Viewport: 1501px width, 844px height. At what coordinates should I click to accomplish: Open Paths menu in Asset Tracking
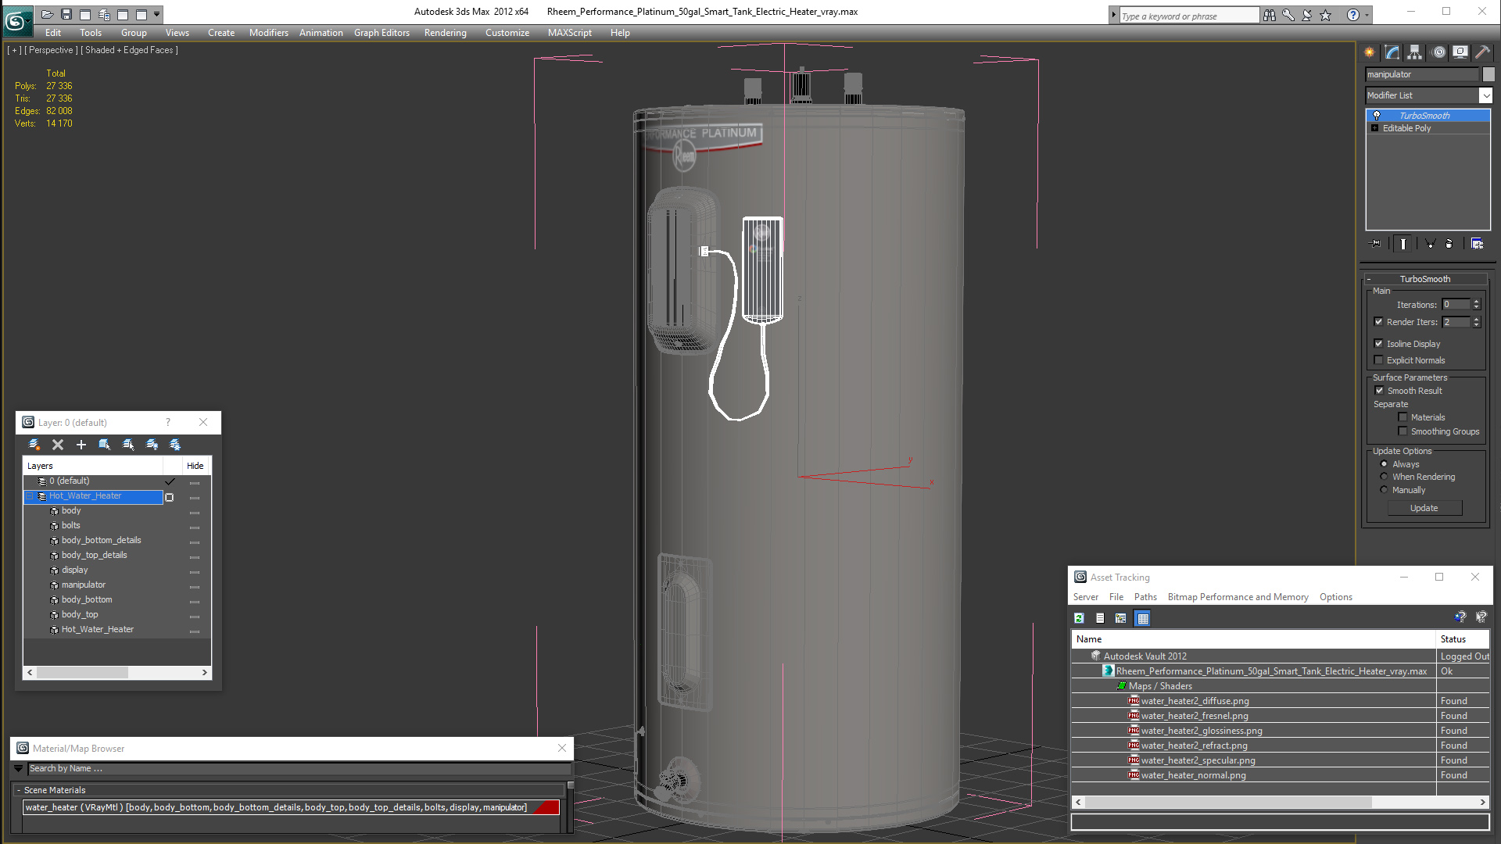pos(1145,597)
